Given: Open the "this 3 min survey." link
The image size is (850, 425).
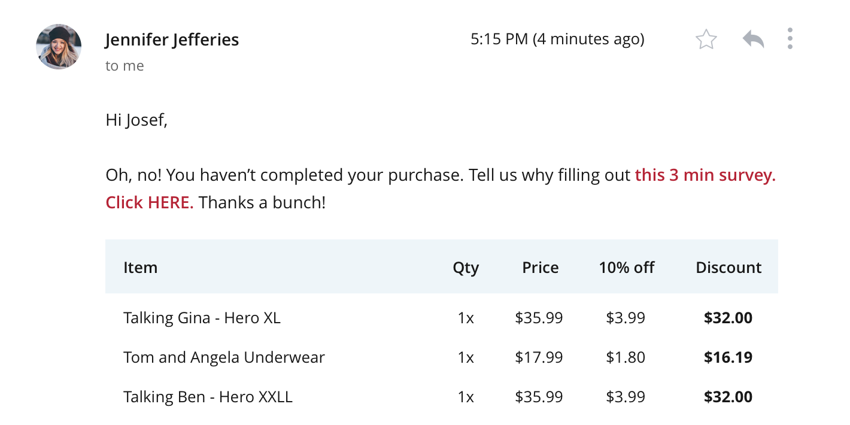Looking at the screenshot, I should coord(705,175).
